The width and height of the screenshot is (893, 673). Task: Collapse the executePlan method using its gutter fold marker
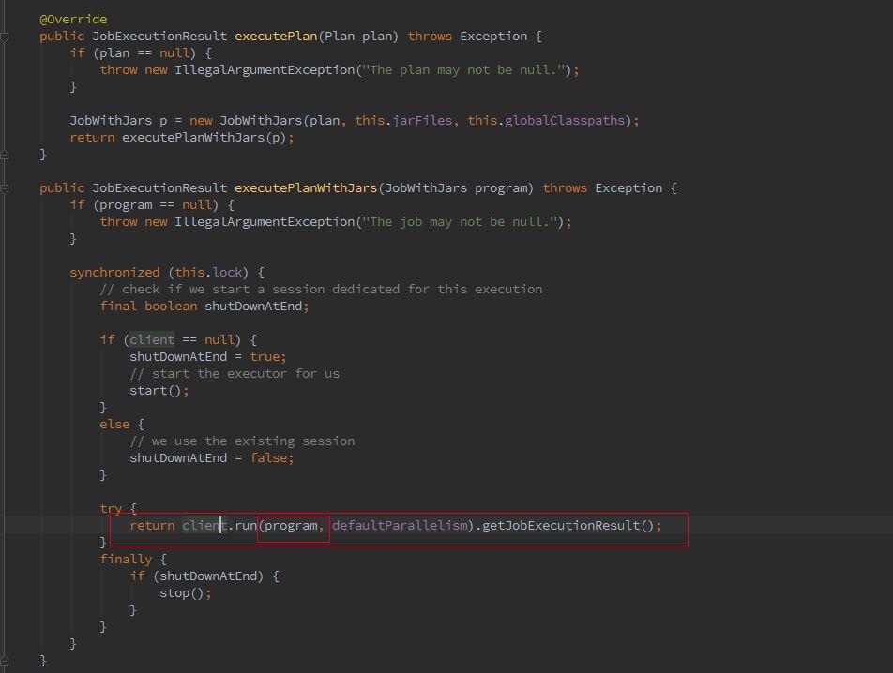[5, 37]
